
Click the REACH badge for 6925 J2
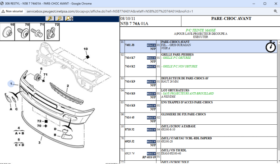[x=151, y=142]
